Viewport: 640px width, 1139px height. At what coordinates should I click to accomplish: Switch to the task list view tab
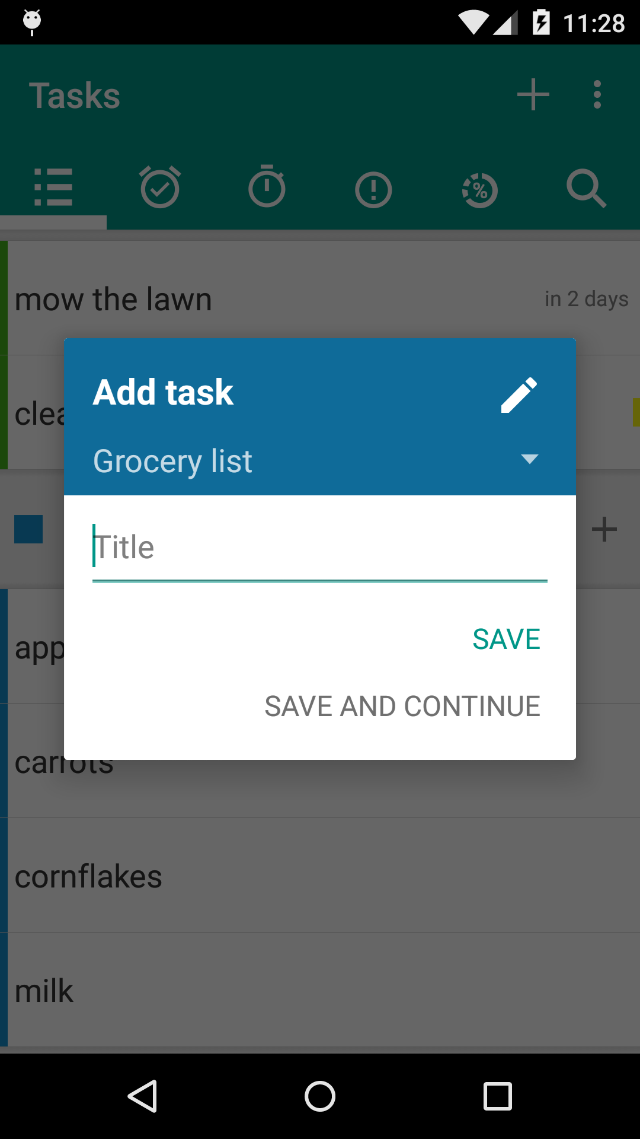tap(53, 188)
